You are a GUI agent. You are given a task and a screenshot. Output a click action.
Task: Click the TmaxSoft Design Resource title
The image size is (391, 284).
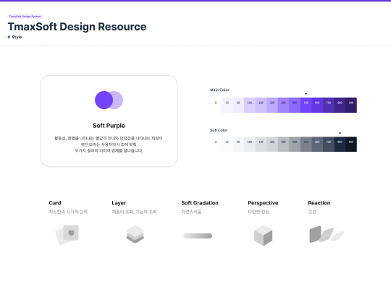tap(77, 27)
